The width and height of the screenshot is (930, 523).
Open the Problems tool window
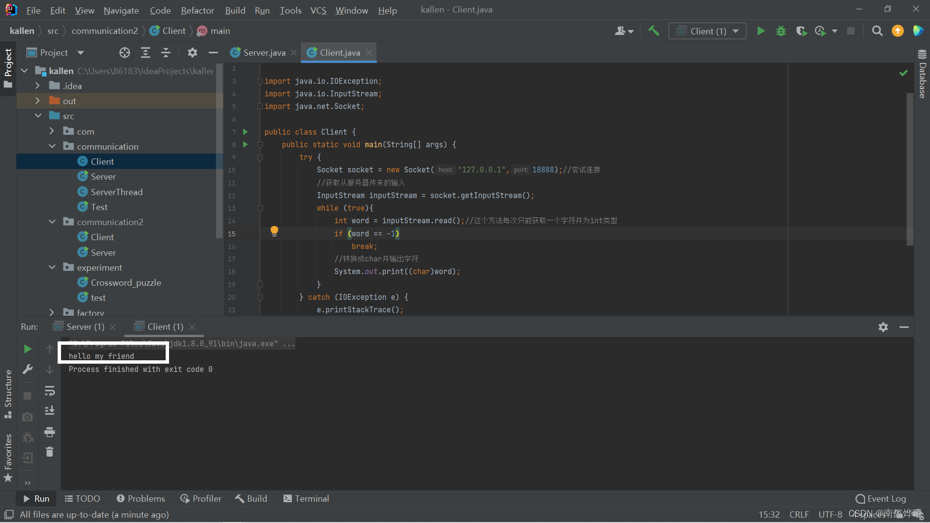point(140,498)
